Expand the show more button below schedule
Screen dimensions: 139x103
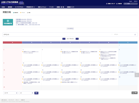click(x=70, y=29)
